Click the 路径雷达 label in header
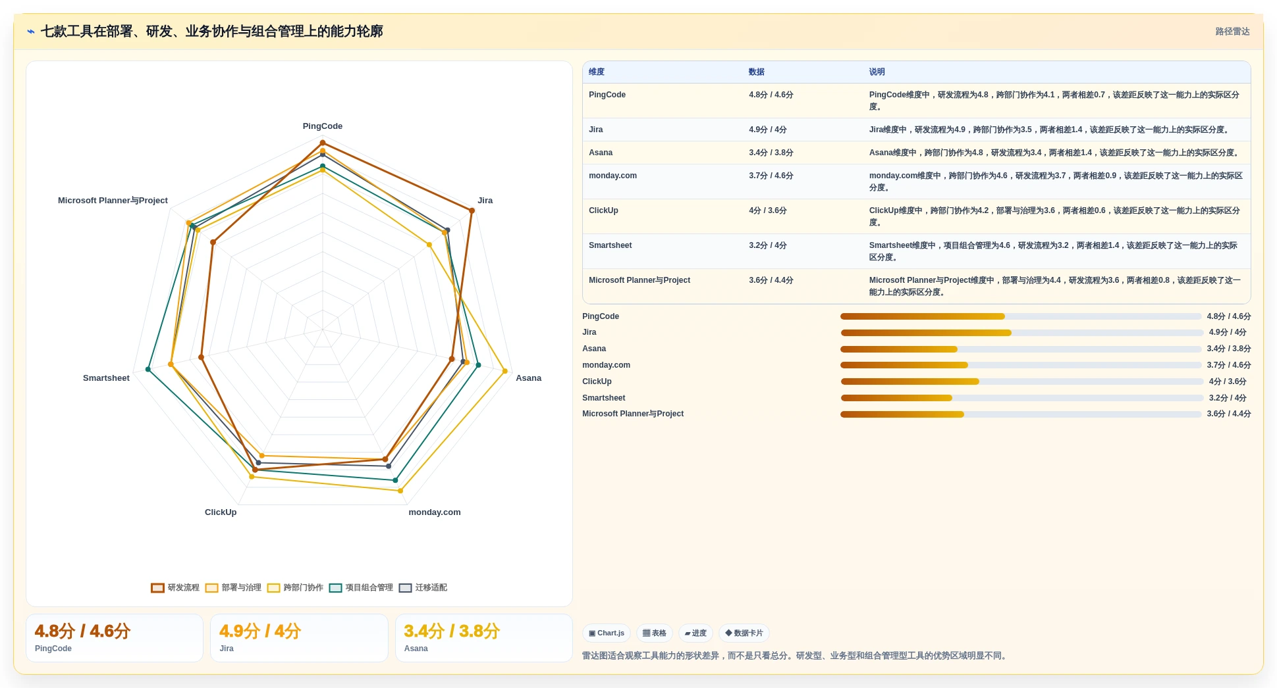 pyautogui.click(x=1232, y=32)
